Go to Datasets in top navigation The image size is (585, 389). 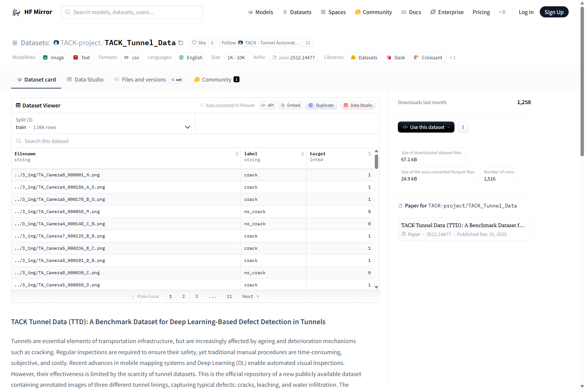tap(297, 12)
